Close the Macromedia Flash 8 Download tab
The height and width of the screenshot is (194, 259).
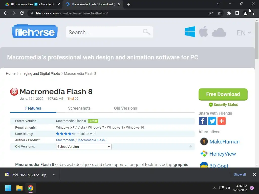point(119,5)
